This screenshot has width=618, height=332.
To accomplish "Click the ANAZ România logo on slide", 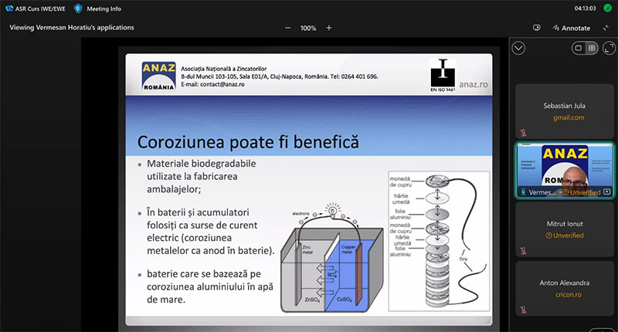I will point(158,76).
